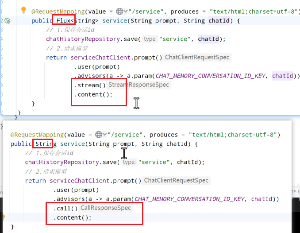
Task: Click the StreamResponseSpec inlay hint
Action: (138, 85)
